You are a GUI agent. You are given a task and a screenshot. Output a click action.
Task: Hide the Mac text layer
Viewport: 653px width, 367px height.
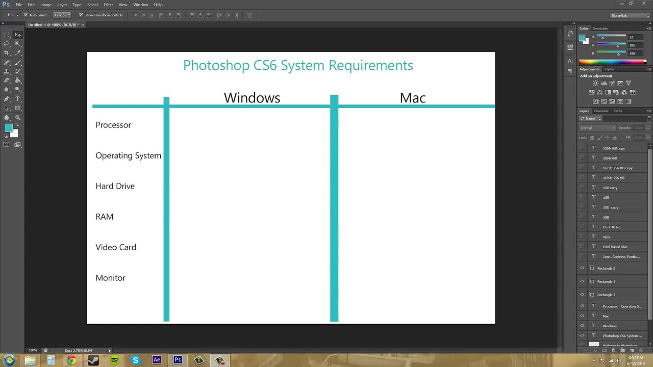(582, 316)
